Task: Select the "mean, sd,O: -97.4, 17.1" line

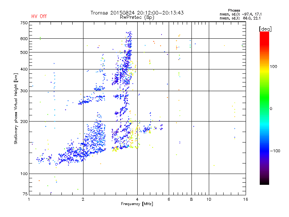Action: point(241,14)
